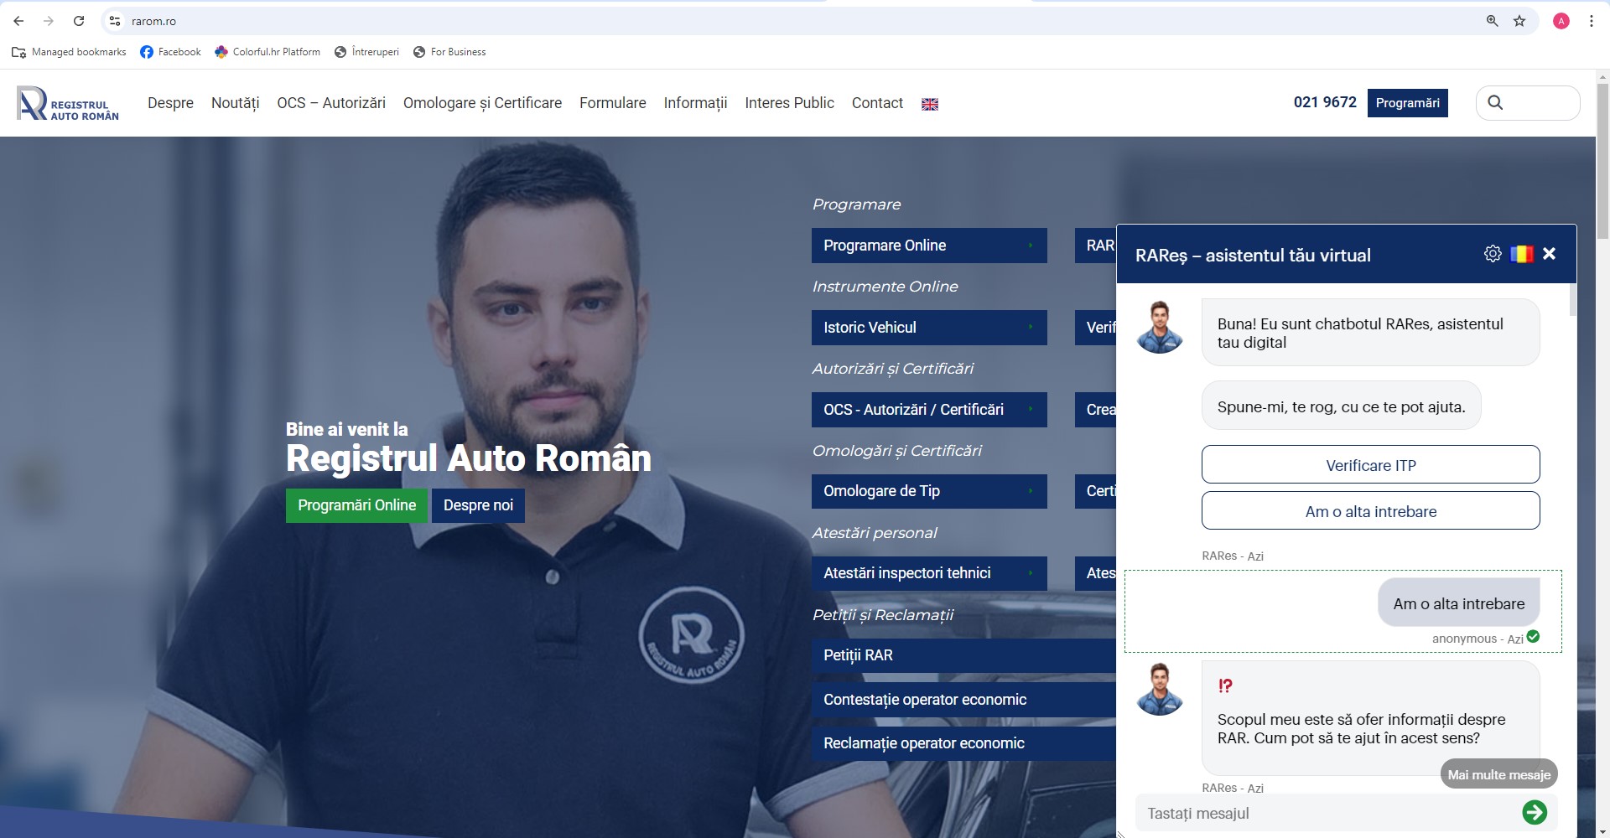Click the green Programări Online button
This screenshot has width=1610, height=838.
click(356, 505)
